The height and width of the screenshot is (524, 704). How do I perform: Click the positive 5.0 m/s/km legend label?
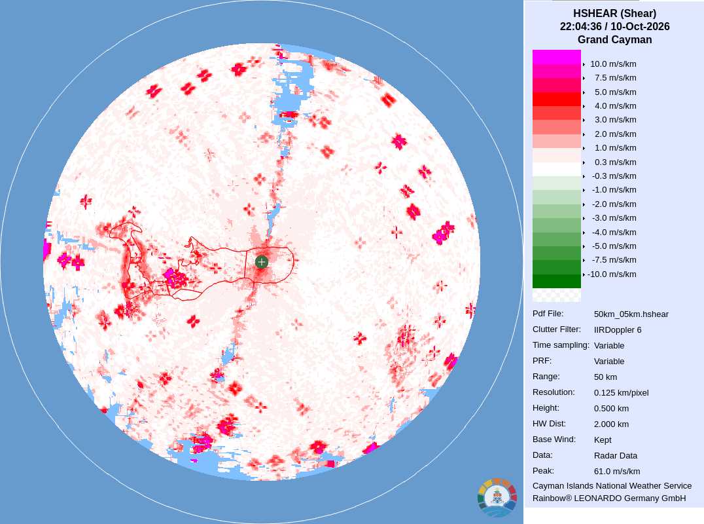[615, 92]
